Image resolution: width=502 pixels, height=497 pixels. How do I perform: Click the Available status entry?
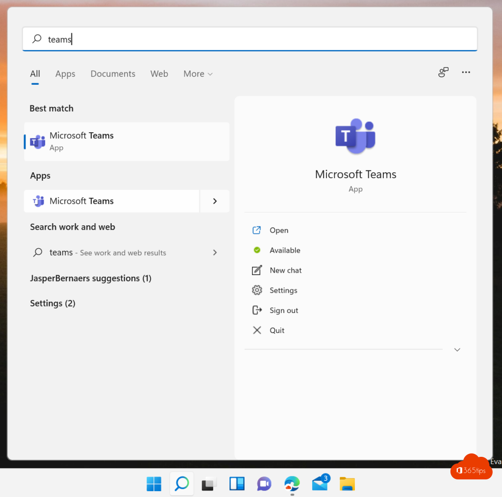click(x=285, y=250)
